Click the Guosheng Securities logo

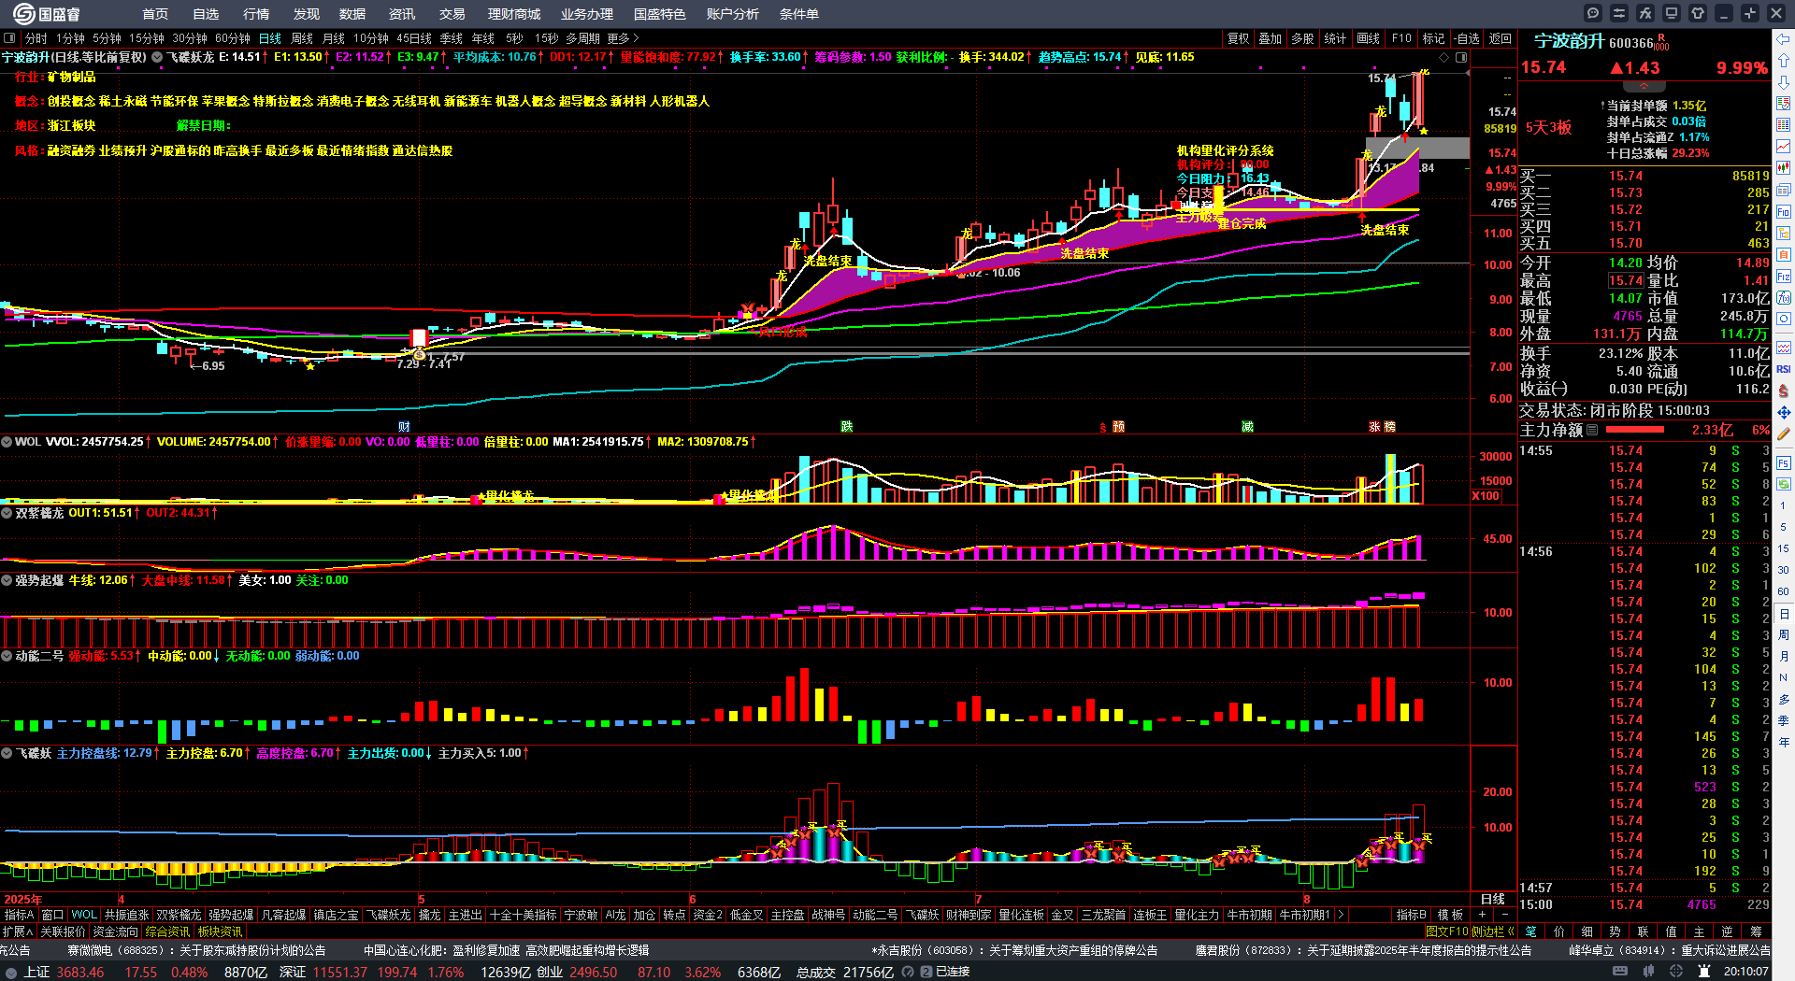47,13
